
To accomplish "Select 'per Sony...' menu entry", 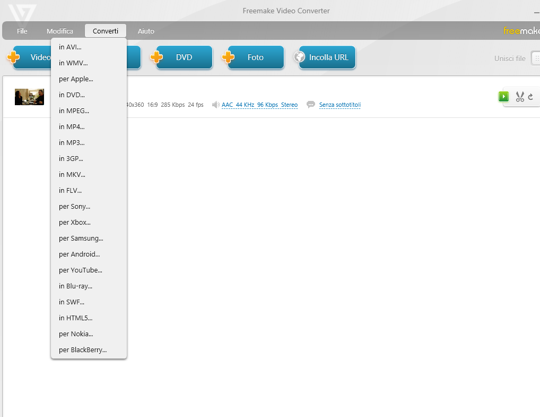I will 89,206.
